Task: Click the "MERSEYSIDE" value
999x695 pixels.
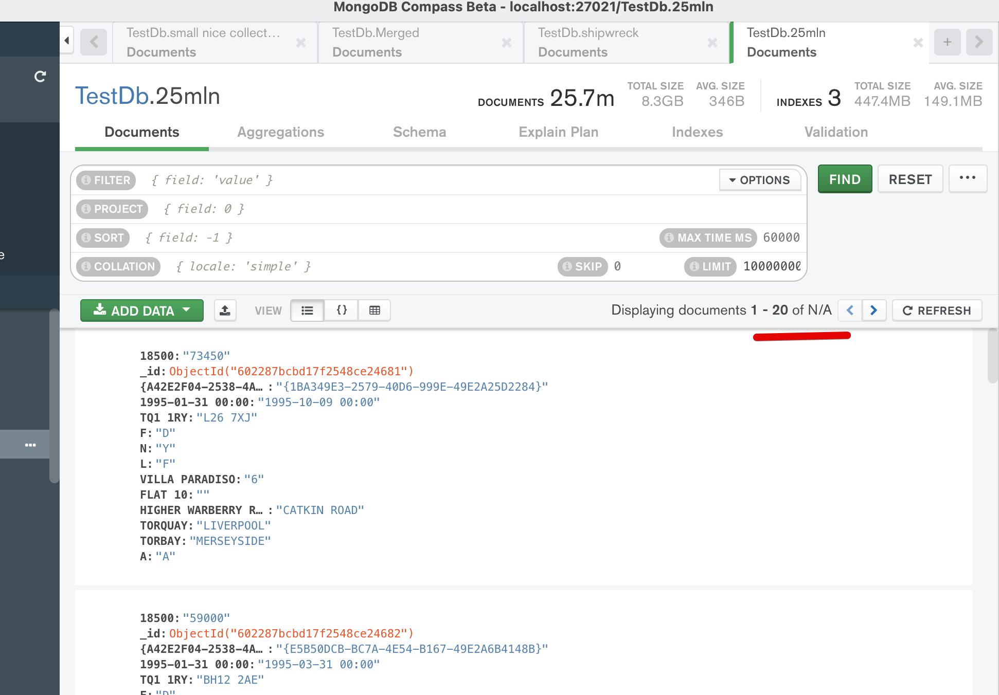Action: [230, 541]
